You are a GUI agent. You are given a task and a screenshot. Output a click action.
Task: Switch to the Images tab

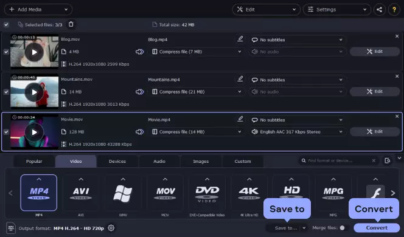tap(201, 162)
